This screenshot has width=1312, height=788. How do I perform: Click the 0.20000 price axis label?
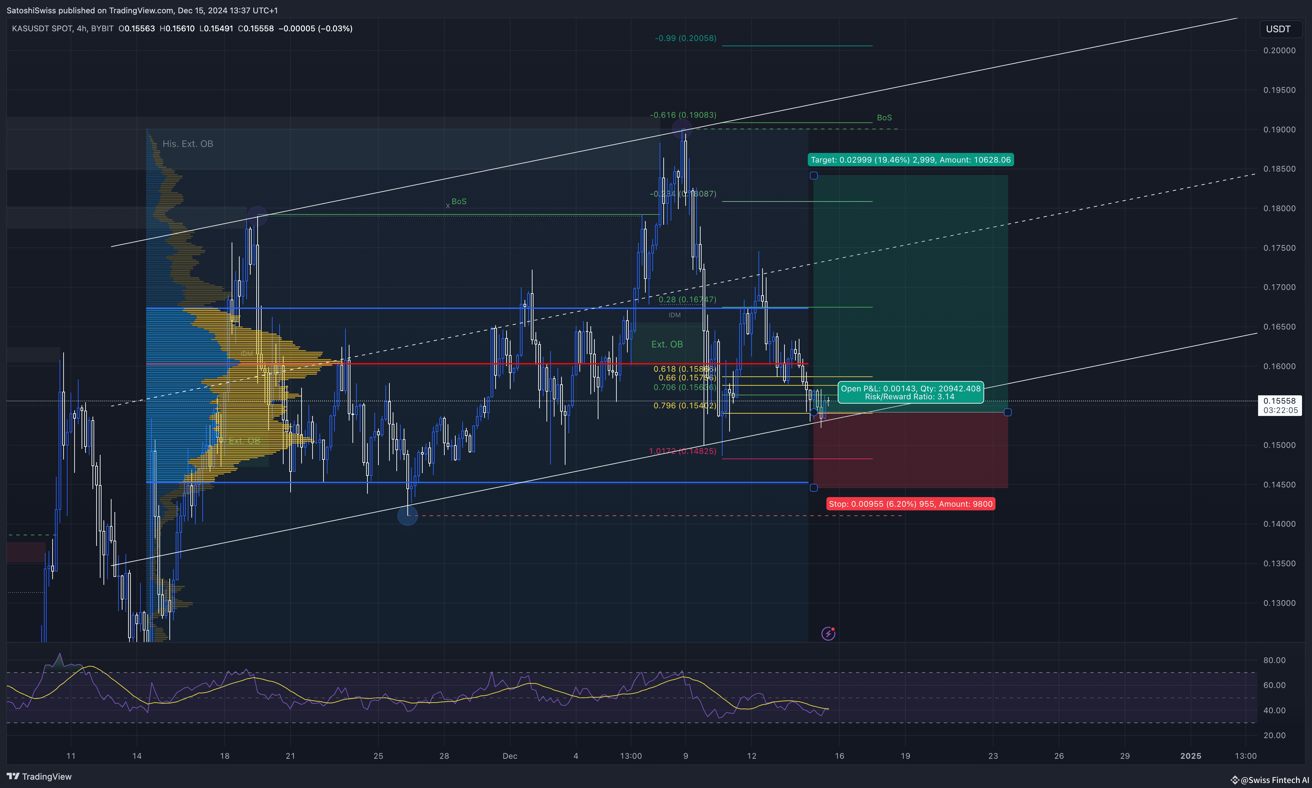1280,51
